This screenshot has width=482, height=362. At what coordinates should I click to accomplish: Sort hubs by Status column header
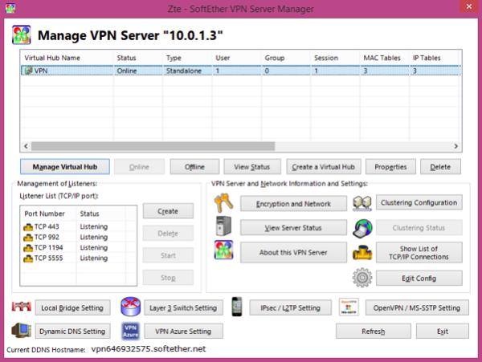138,58
